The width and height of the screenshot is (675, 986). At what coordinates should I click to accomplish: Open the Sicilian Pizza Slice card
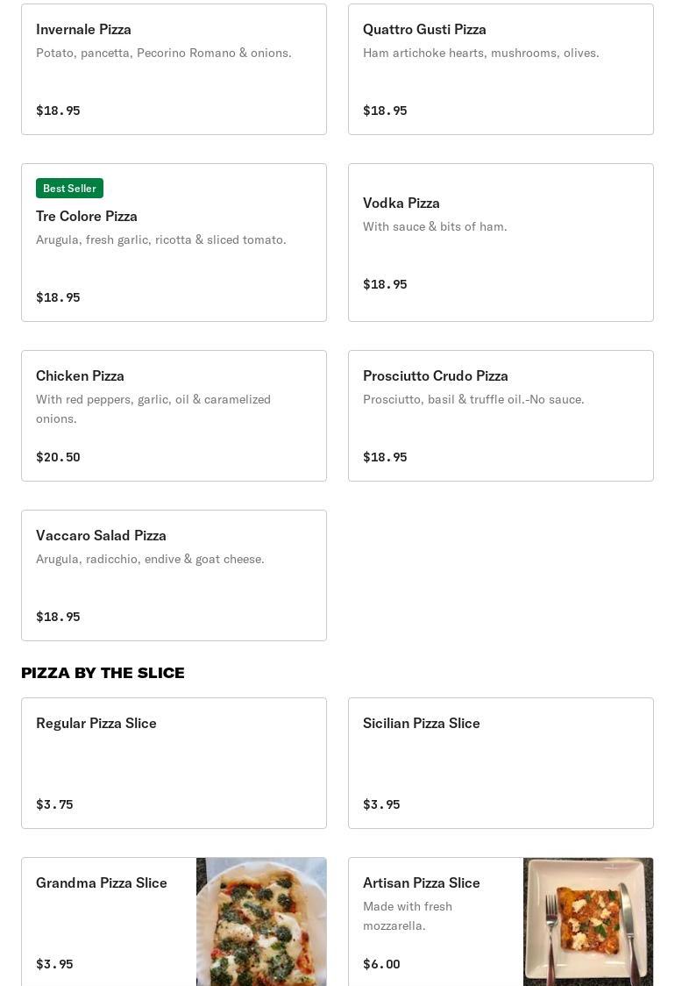click(x=501, y=763)
